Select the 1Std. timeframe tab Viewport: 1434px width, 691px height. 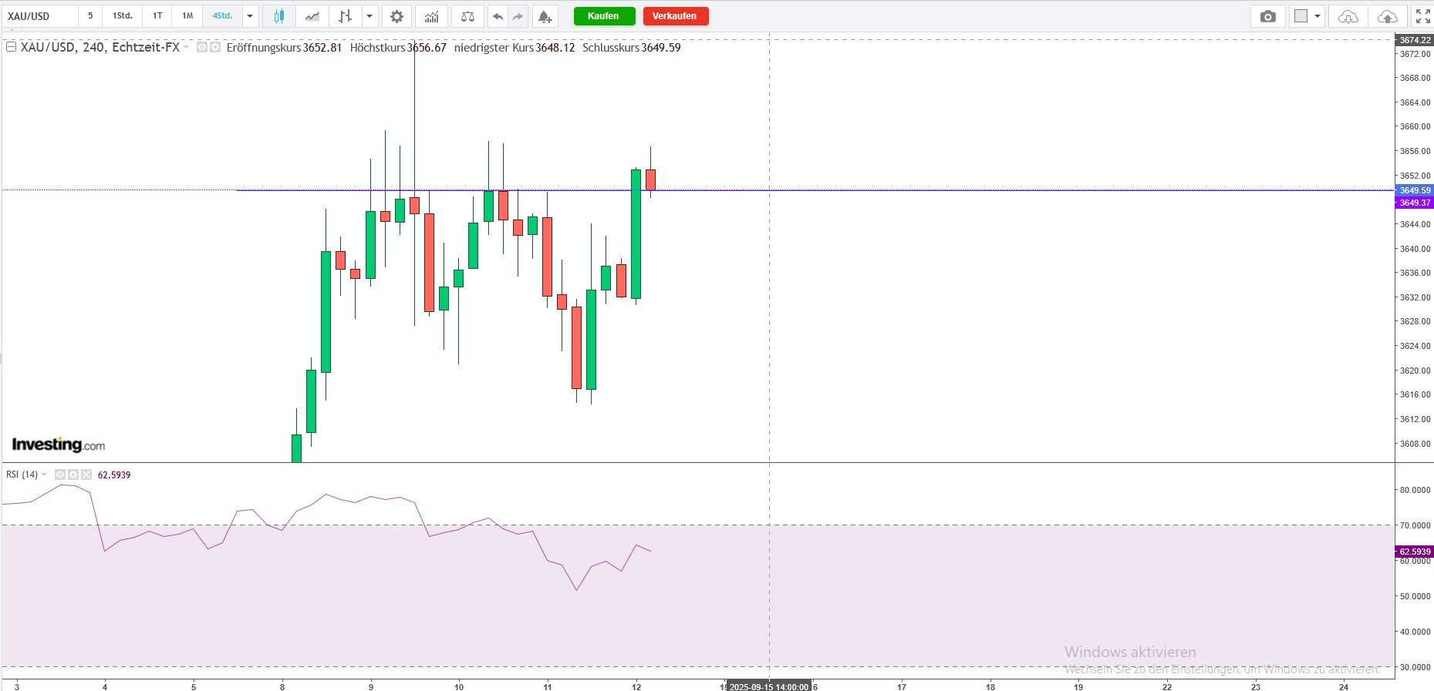[122, 16]
